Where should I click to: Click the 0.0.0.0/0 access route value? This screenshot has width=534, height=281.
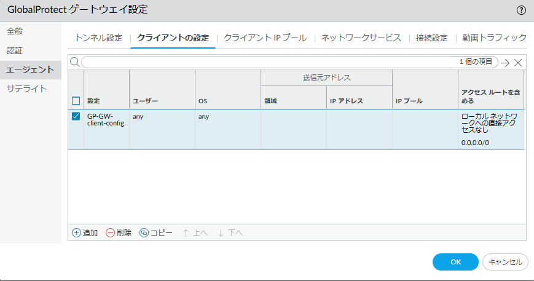click(x=475, y=143)
